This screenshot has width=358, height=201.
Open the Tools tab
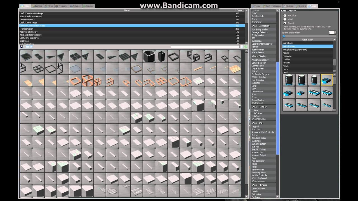click(x=256, y=6)
